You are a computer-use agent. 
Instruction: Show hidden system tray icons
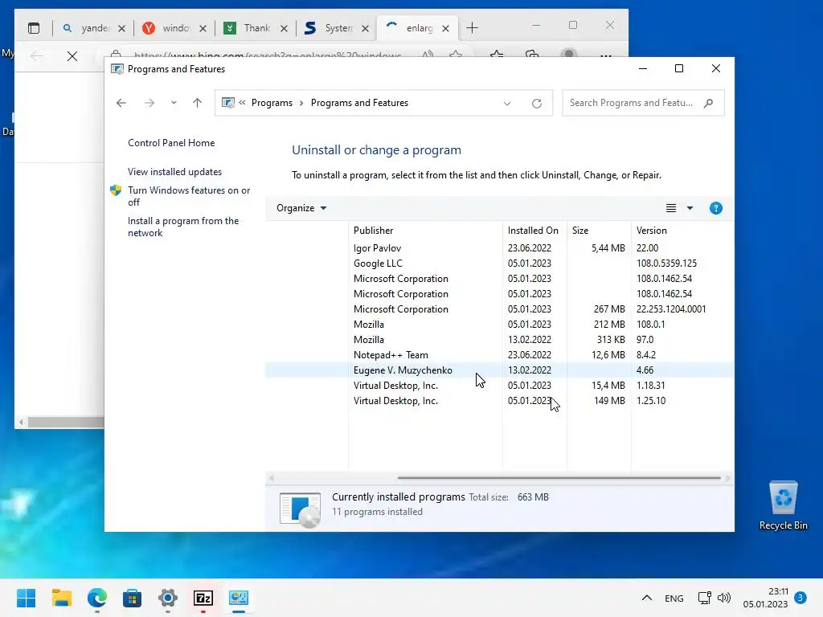pos(647,598)
